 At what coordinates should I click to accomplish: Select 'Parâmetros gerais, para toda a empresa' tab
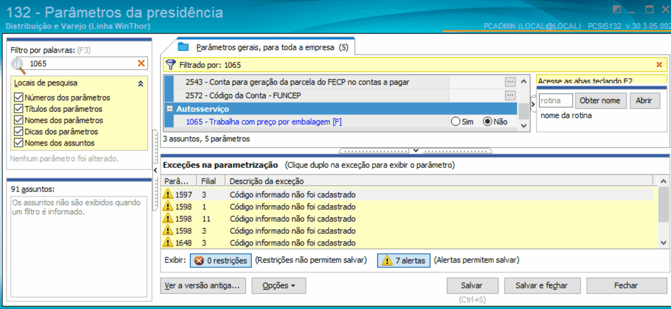(266, 47)
